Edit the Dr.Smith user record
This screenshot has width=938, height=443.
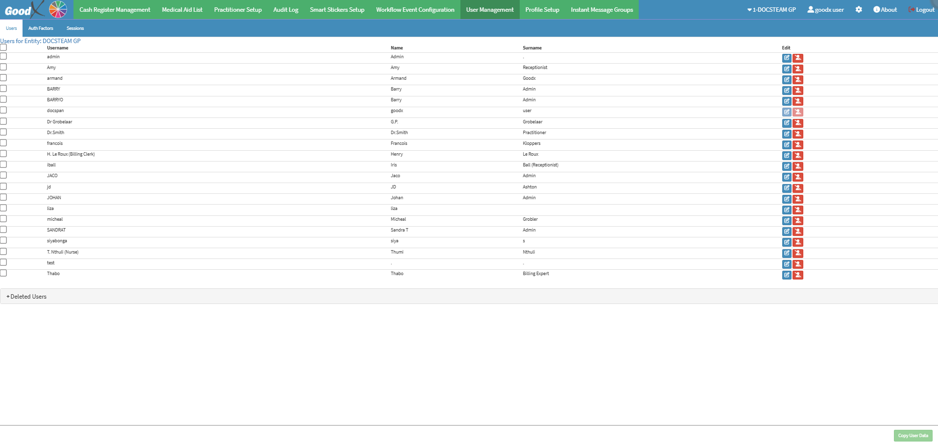(x=786, y=134)
